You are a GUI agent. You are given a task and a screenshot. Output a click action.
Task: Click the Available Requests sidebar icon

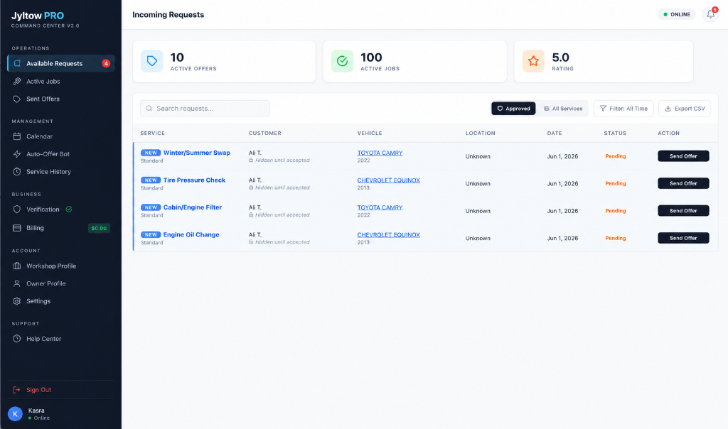click(17, 63)
